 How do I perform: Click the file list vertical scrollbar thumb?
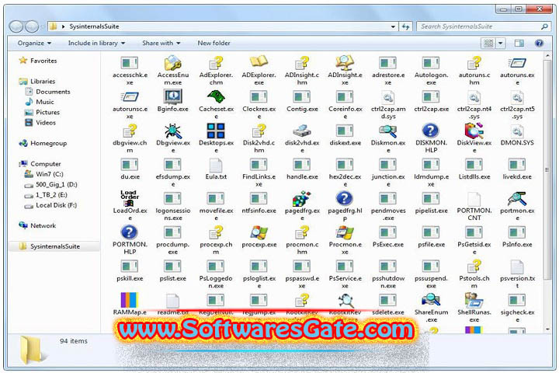pyautogui.click(x=547, y=169)
